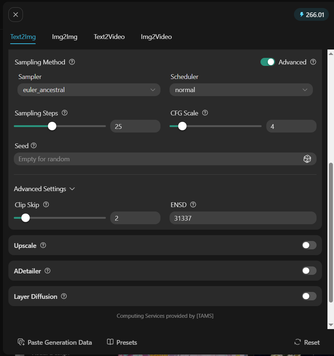Screen dimensions: 334x356
Task: Click the Computing Services provided by [TAMS] text
Action: point(165,316)
